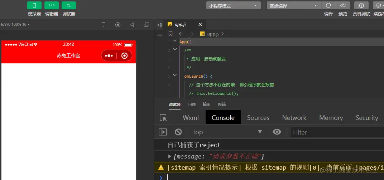
Task: Click the bookmark icon in editor bar
Action: 171,34
